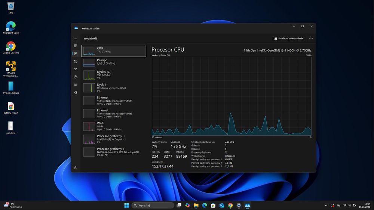Screen dimensions: 374x210
Task: Open battery-report file on desktop
Action: point(11,108)
